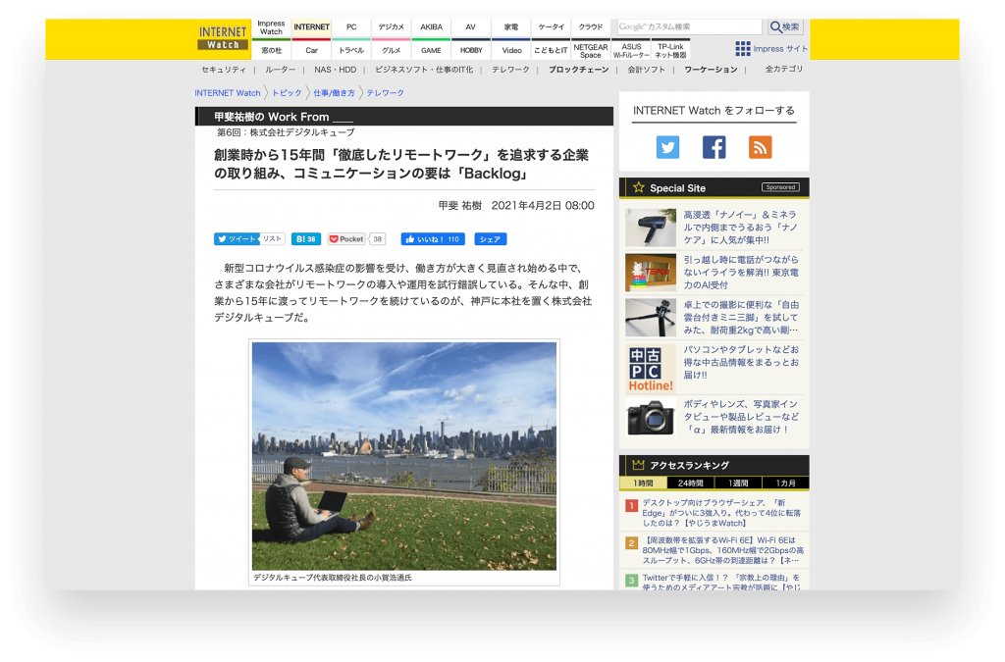Switch ranking to 1時間 tab
Viewport: 1005px width, 662px height.
643,483
